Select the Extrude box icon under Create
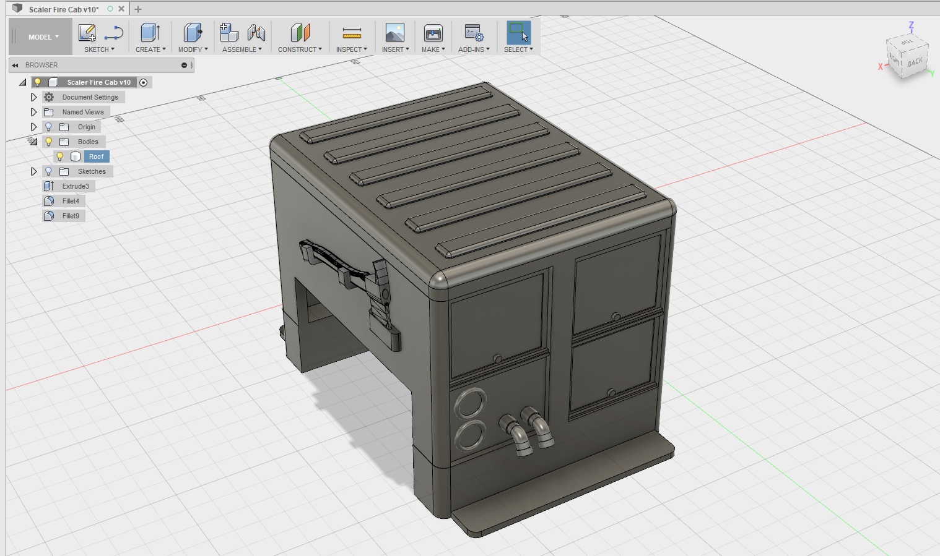 coord(150,33)
